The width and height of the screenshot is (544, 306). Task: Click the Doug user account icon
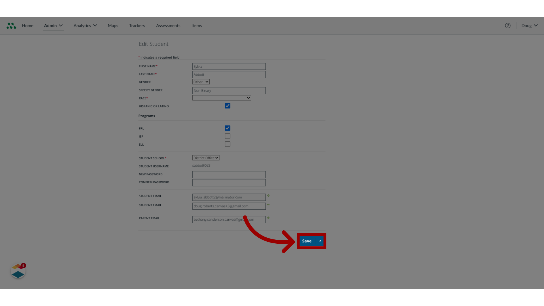click(530, 25)
